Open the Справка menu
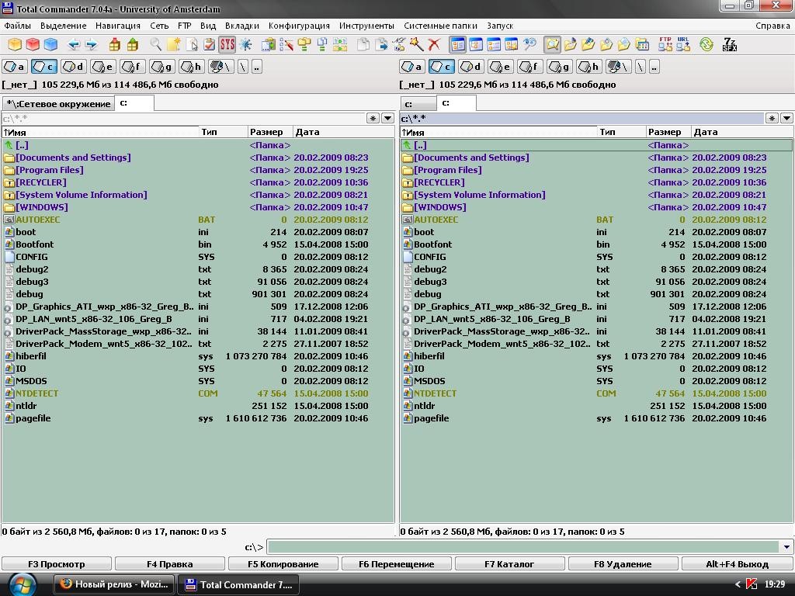795x596 pixels. tap(772, 26)
